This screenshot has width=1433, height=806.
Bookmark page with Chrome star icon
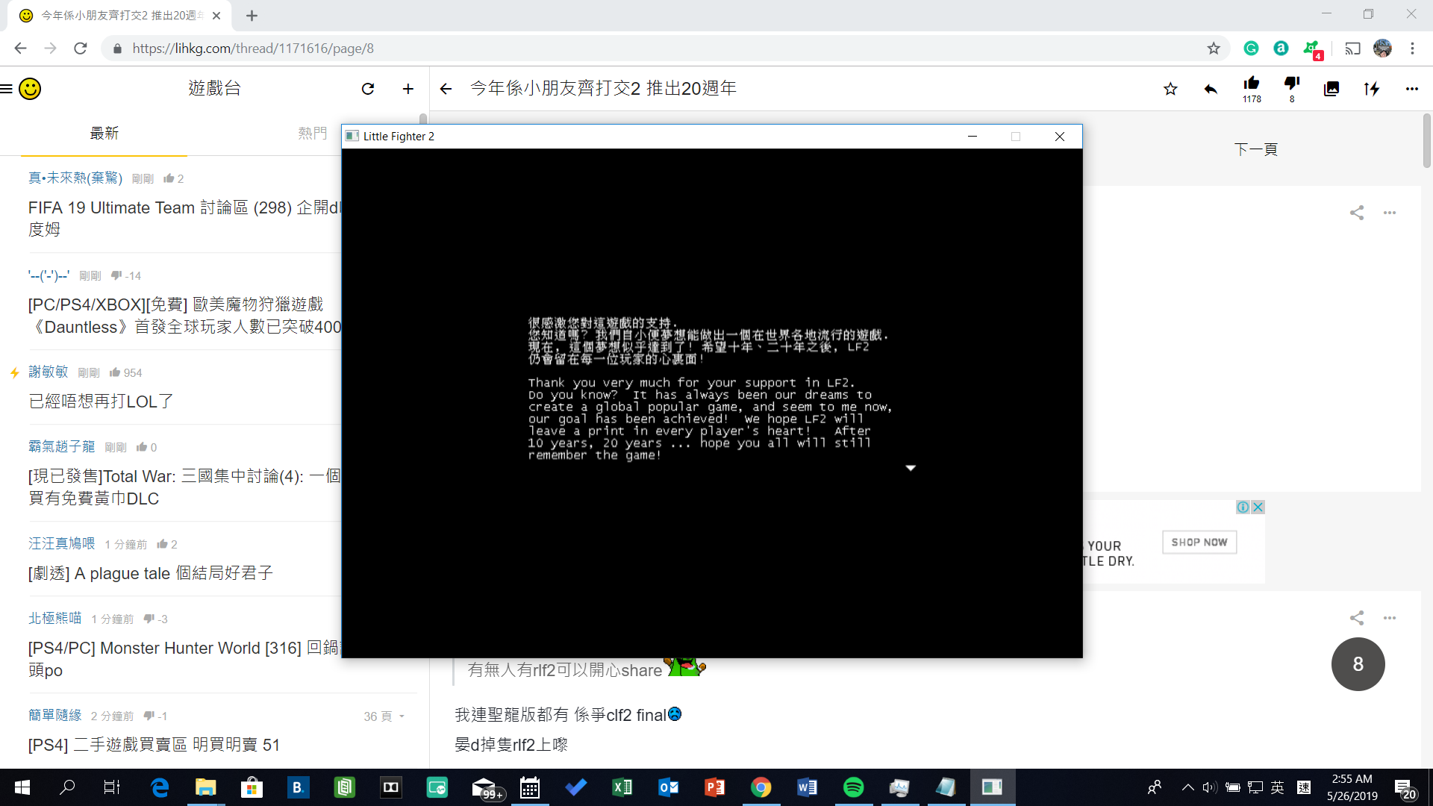point(1214,49)
